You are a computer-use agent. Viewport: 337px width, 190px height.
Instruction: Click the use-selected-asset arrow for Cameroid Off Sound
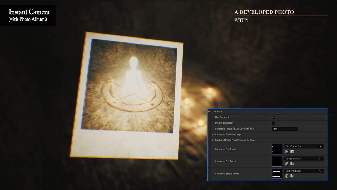(286, 164)
